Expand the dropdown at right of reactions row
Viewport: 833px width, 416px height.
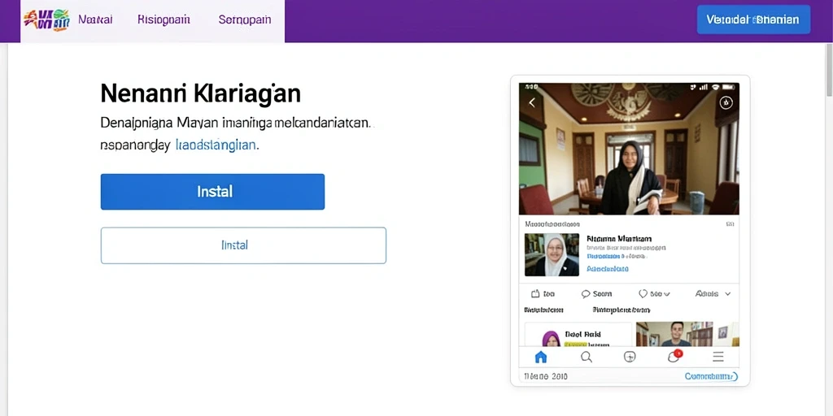[728, 294]
